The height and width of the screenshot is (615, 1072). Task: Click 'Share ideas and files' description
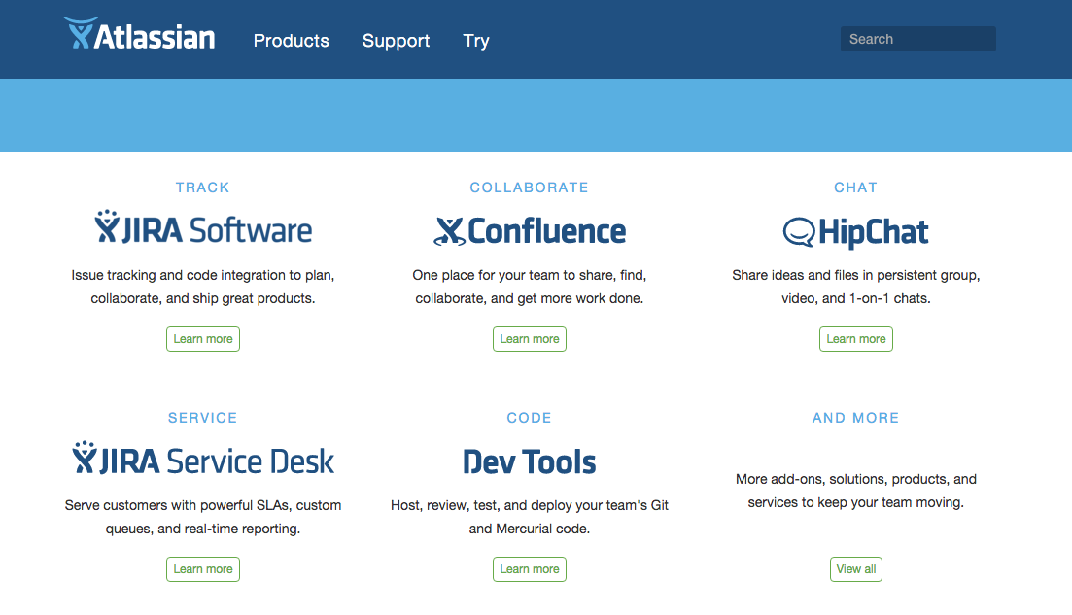tap(856, 287)
